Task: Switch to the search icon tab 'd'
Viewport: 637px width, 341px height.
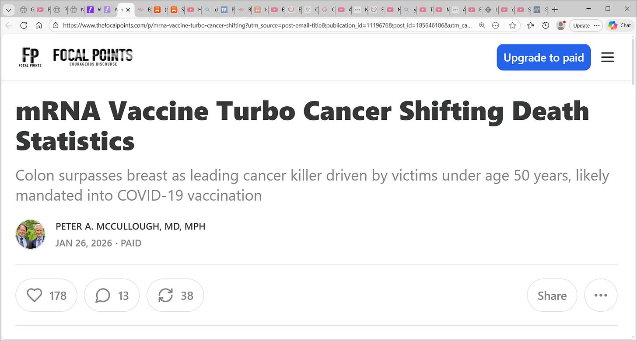Action: pos(211,9)
